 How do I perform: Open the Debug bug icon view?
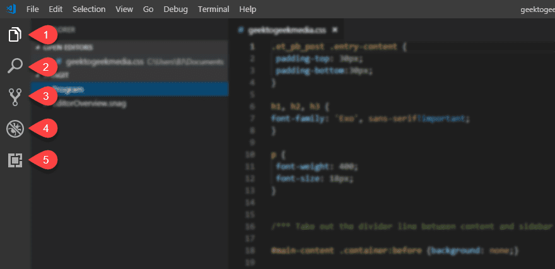[15, 129]
